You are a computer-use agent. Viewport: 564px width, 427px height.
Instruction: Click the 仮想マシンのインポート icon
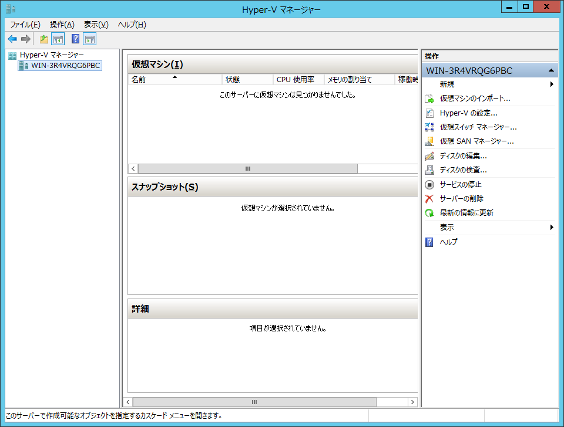click(x=429, y=99)
